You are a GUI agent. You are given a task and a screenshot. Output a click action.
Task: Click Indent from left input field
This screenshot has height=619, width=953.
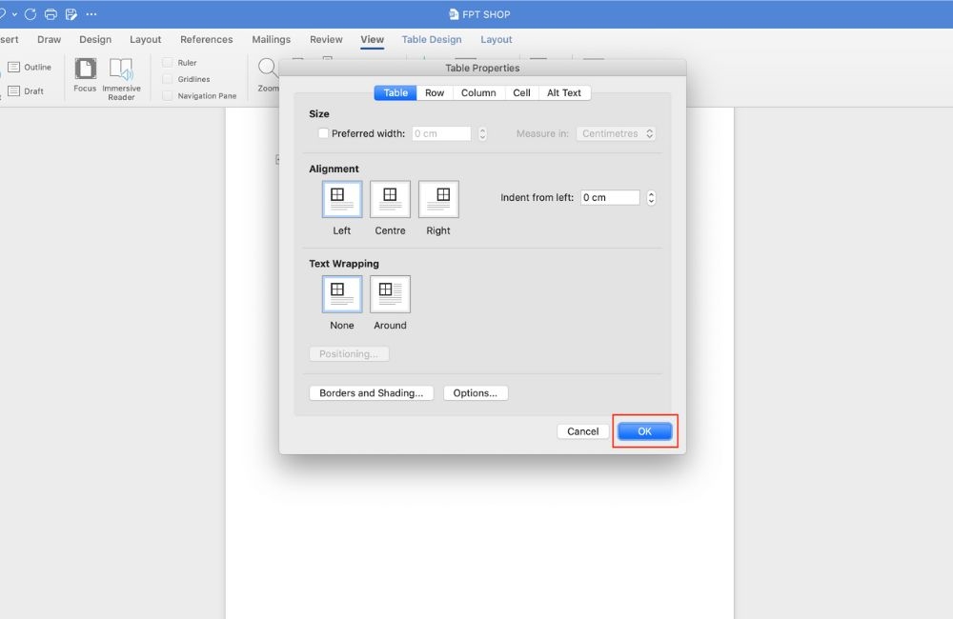[610, 197]
